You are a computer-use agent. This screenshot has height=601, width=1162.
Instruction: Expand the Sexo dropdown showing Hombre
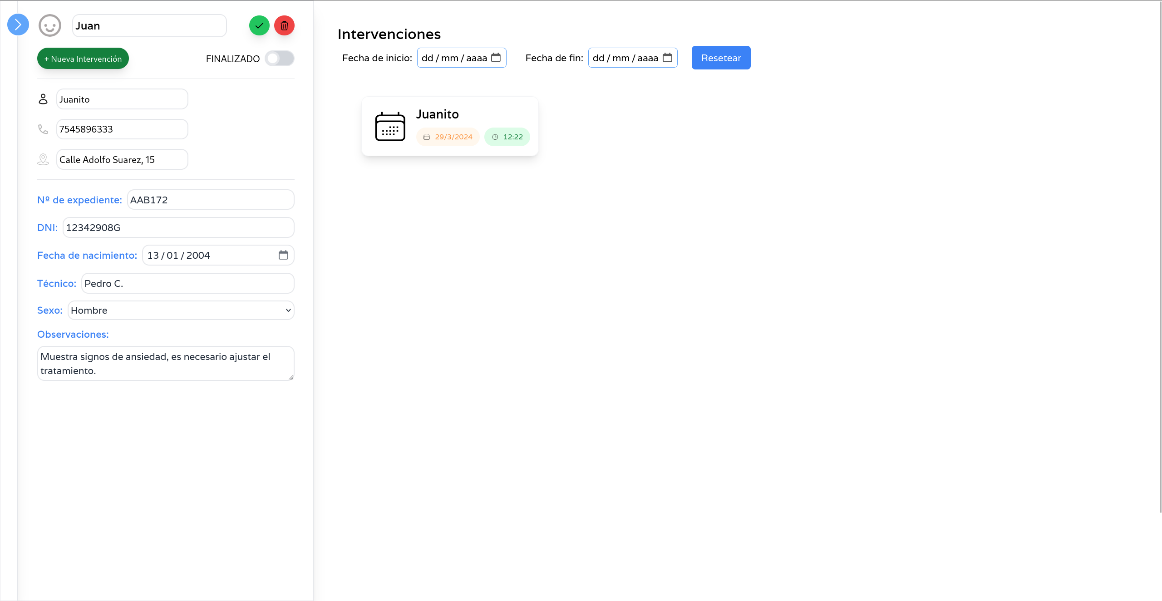pyautogui.click(x=181, y=310)
